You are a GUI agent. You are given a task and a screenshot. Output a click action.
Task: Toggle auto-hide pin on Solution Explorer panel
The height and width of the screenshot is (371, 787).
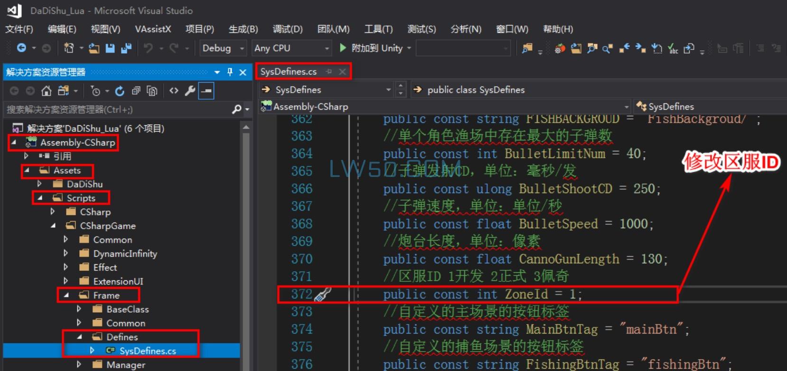[230, 72]
